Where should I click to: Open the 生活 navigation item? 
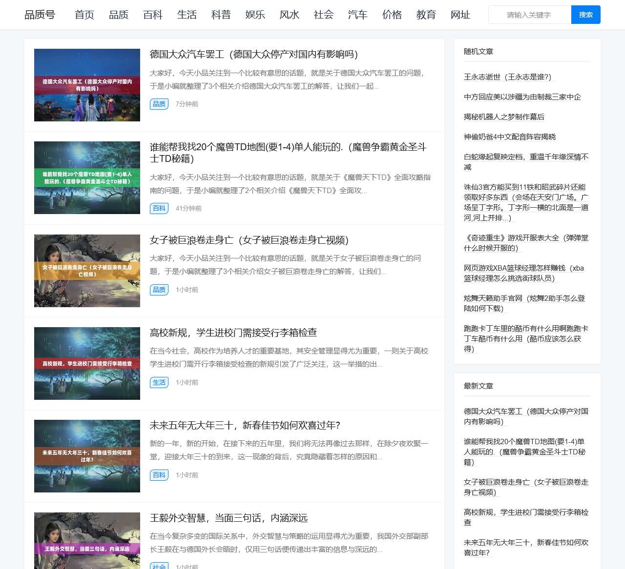(187, 15)
